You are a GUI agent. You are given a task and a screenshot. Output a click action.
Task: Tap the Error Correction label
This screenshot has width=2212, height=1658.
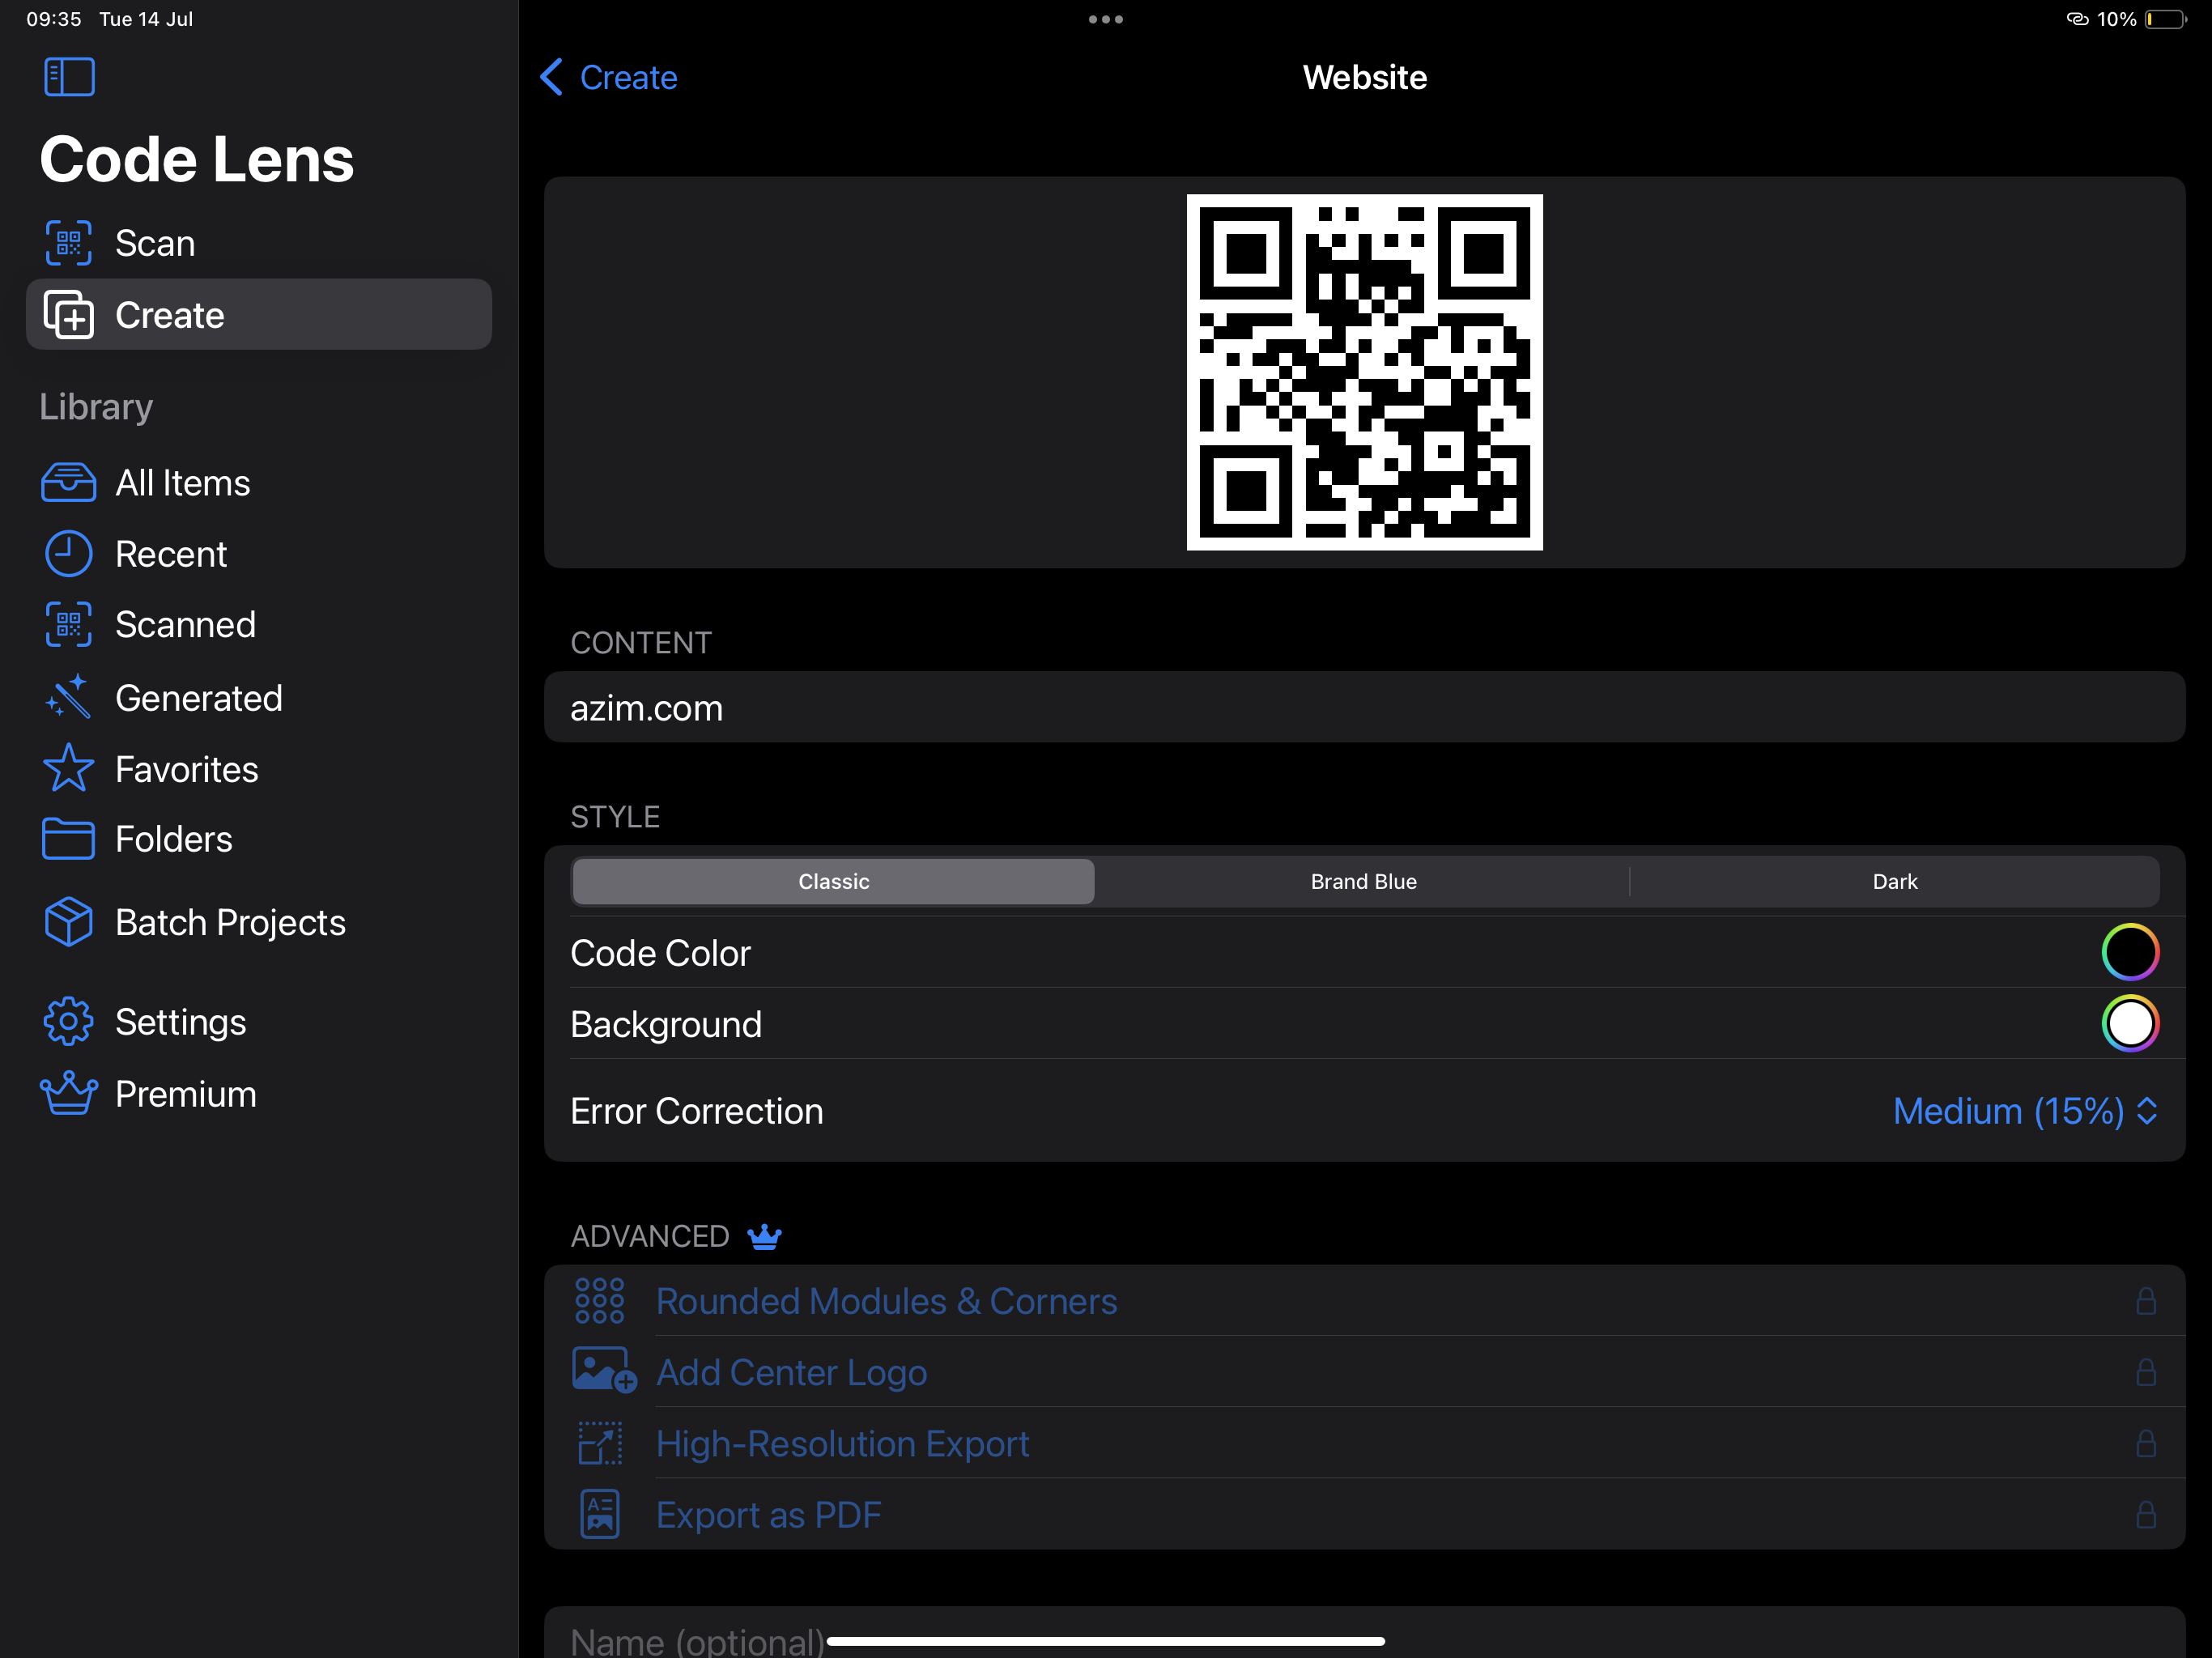click(696, 1111)
